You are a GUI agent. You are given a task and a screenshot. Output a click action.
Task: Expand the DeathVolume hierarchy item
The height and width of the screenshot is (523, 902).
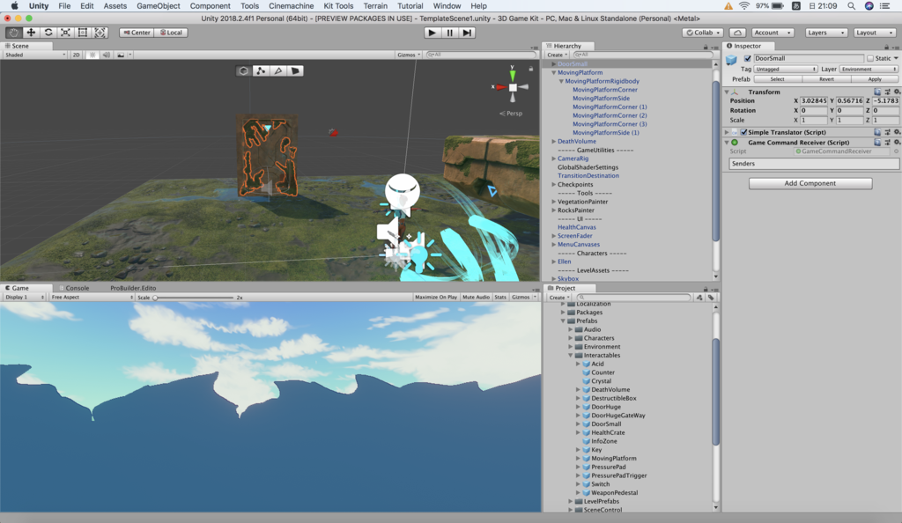(x=554, y=142)
